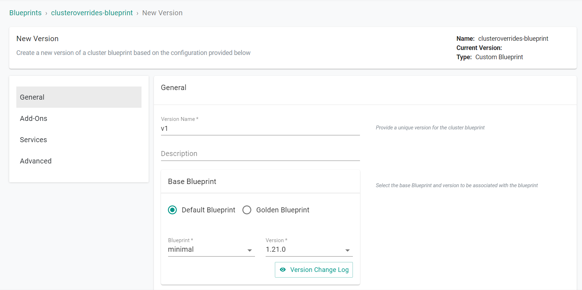Open the Version dropdown showing 1.21.0
Viewport: 582px width, 290px height.
[x=309, y=250]
